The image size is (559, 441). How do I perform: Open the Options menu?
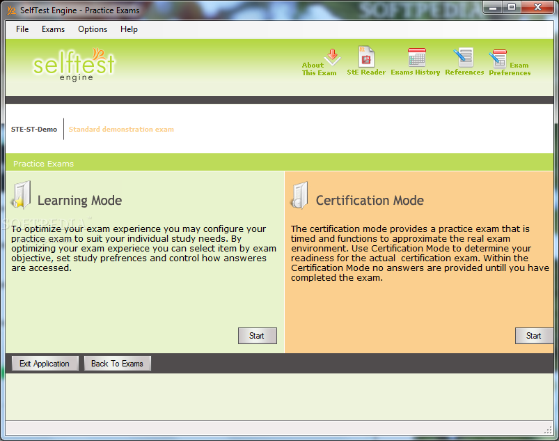[x=93, y=29]
